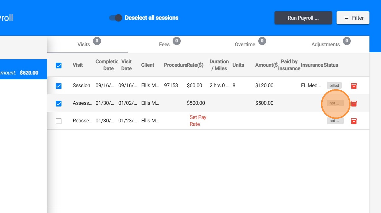Click the $500.00 rate in Assessment row

(x=196, y=103)
